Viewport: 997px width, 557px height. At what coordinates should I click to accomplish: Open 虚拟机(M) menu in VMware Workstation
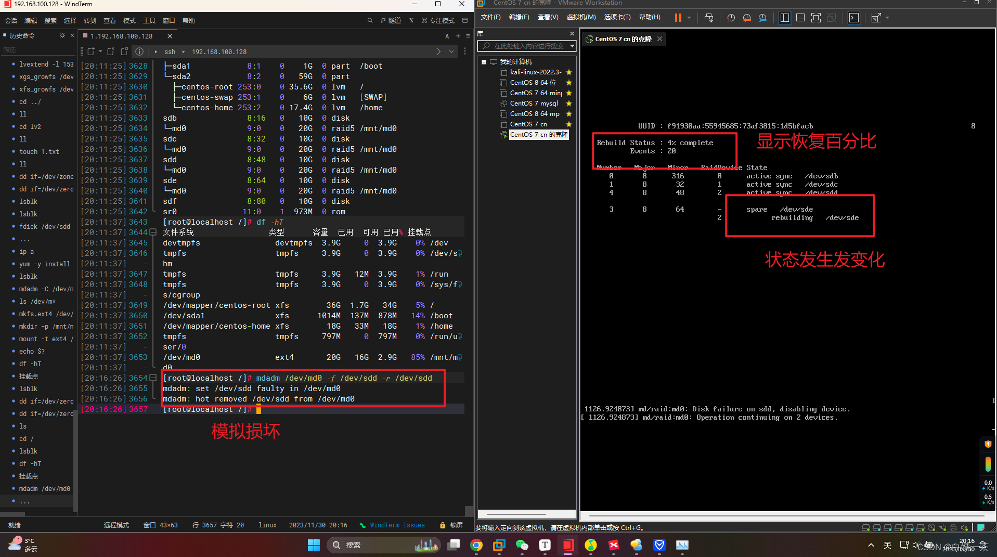pos(581,17)
